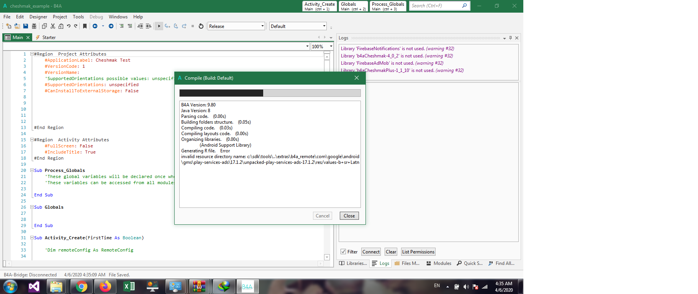Jump to Activity_Create via title bar shortcut
This screenshot has width=698, height=294.
point(320,6)
